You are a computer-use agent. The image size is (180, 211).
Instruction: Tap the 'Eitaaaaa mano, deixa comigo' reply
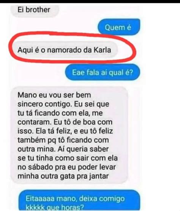(x=79, y=200)
